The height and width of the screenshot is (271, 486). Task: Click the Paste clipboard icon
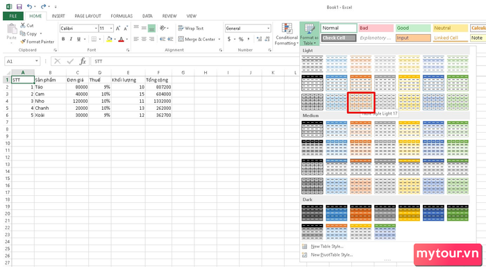[x=12, y=29]
